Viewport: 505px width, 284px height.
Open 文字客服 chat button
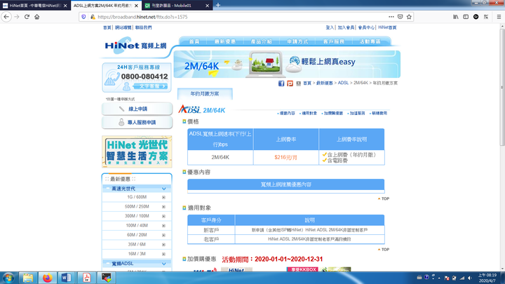[150, 86]
